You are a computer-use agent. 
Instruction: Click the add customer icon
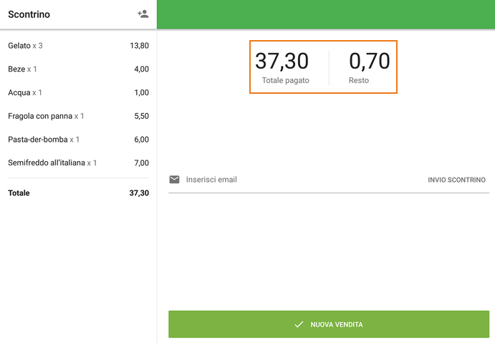[x=143, y=14]
